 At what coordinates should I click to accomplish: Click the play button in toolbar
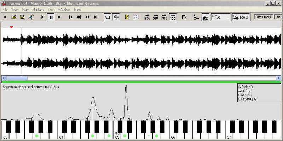pyautogui.click(x=42, y=17)
